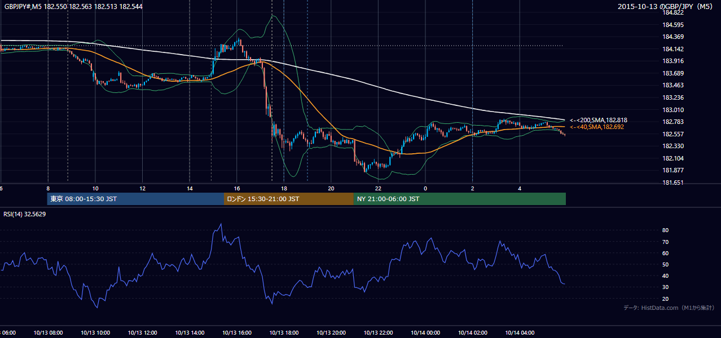Click price level 181.651 on the axis

coord(673,183)
